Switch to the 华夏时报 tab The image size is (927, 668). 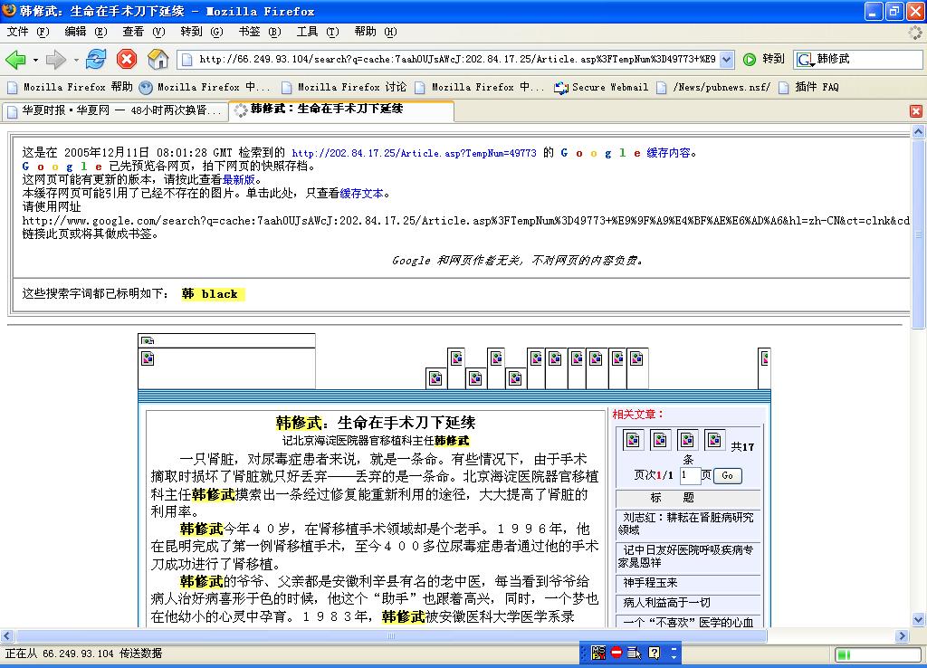pyautogui.click(x=113, y=110)
